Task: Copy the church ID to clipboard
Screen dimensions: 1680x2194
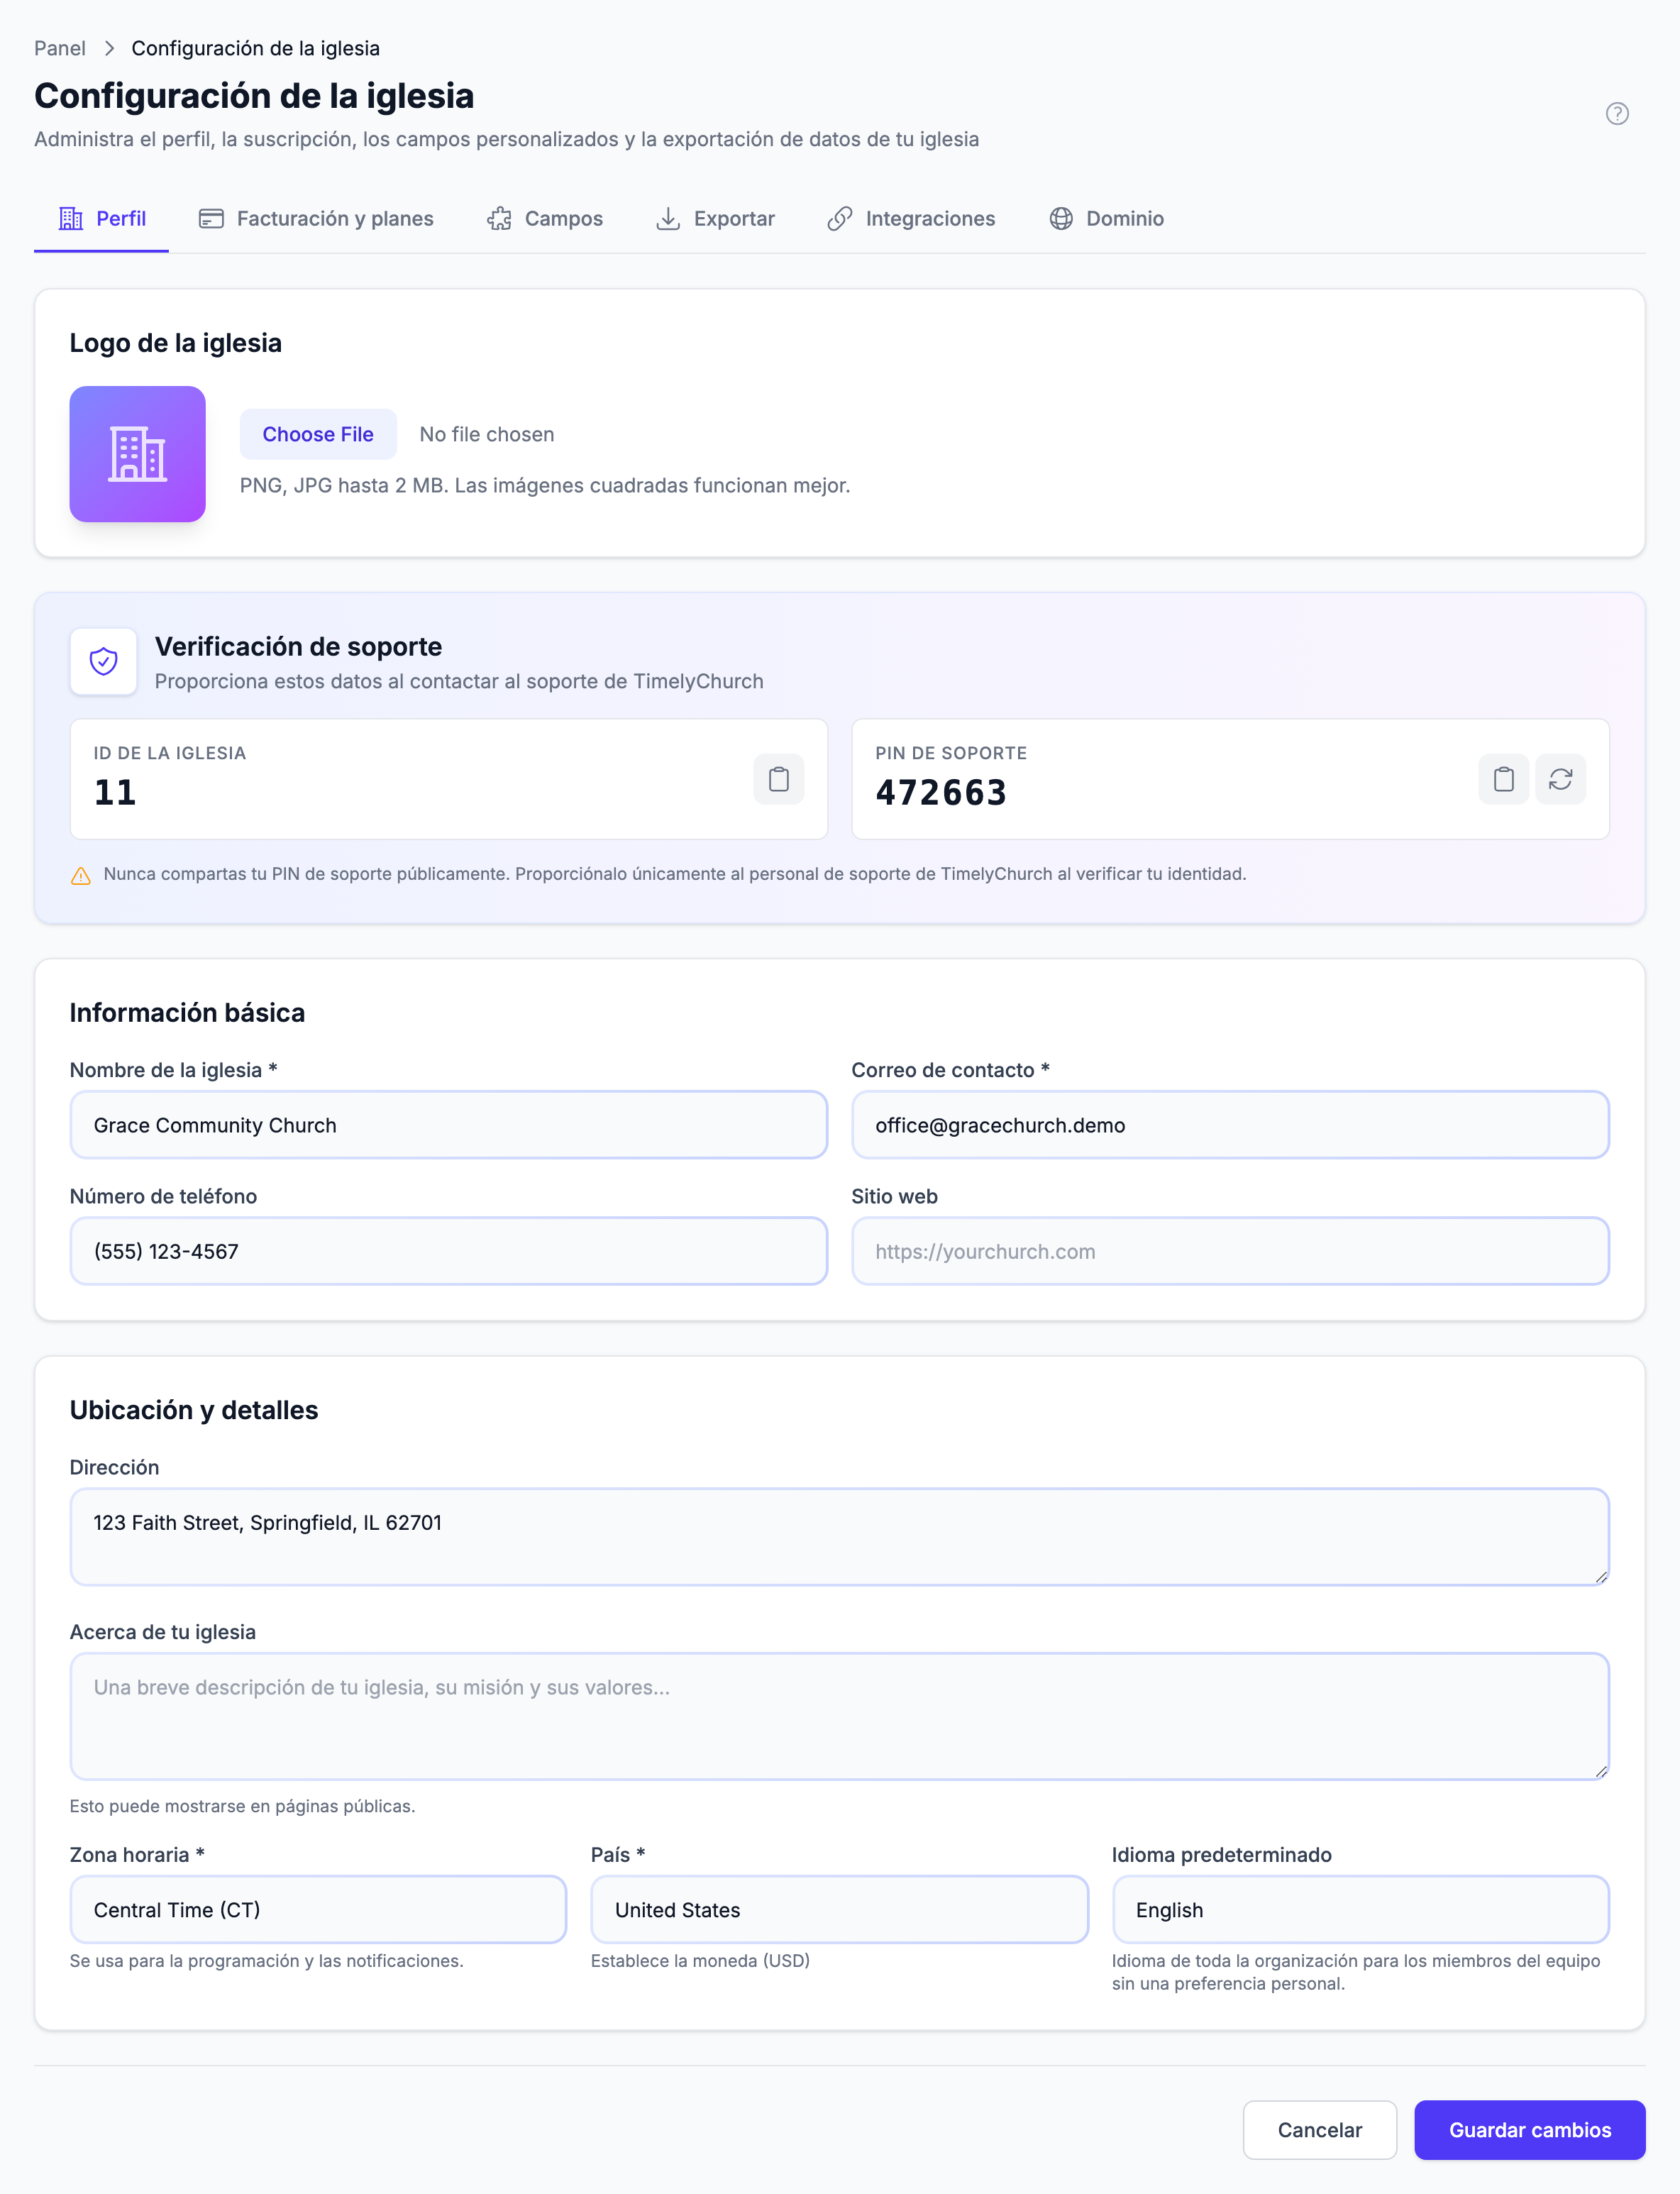Action: [778, 779]
